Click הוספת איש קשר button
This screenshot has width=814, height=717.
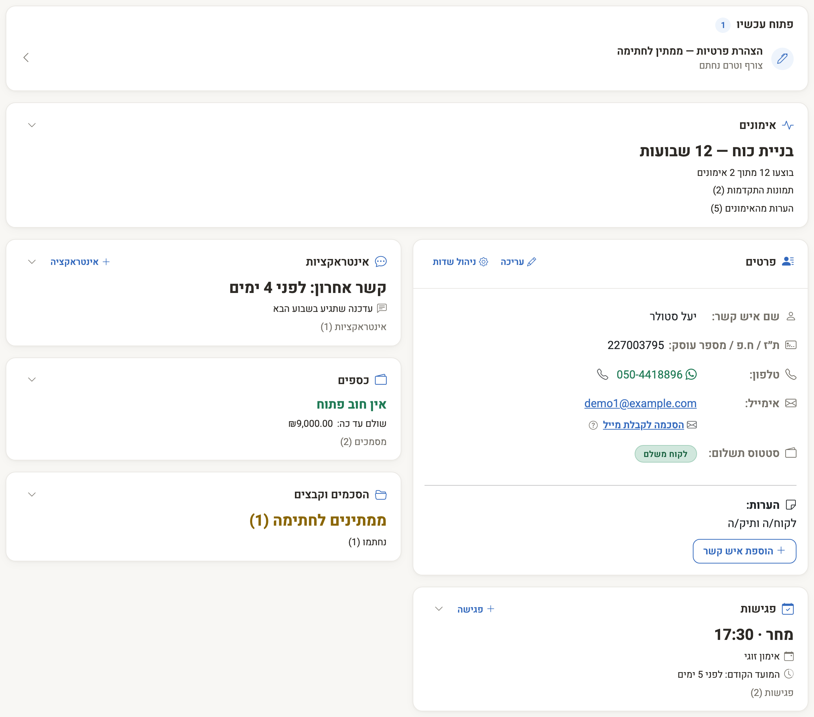coord(744,551)
